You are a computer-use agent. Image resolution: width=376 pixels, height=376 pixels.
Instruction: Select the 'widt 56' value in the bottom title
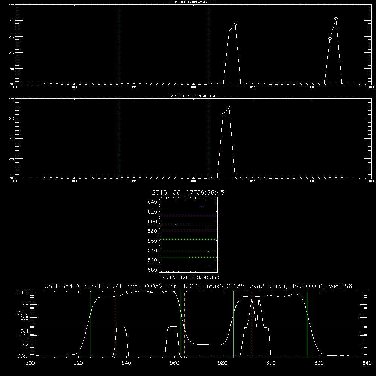click(341, 286)
